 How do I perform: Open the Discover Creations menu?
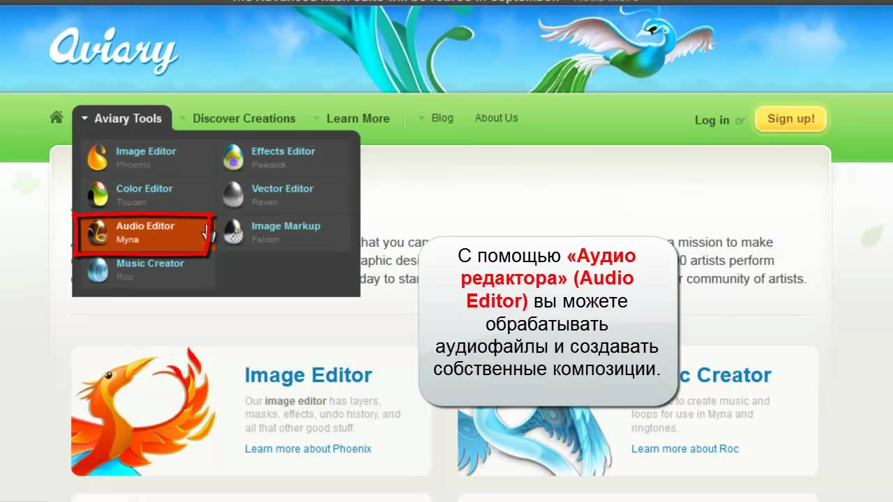coord(244,119)
